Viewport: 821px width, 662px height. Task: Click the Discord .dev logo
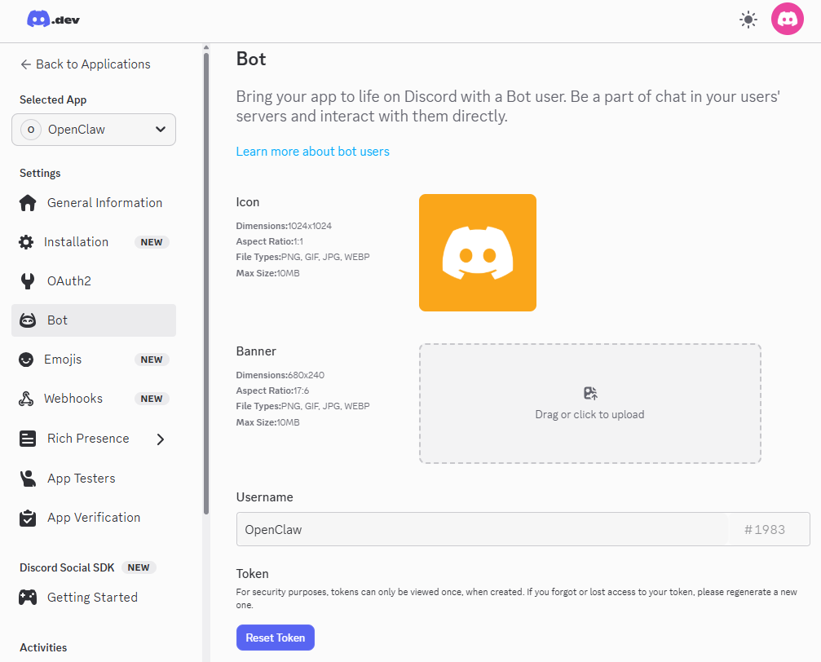(53, 20)
